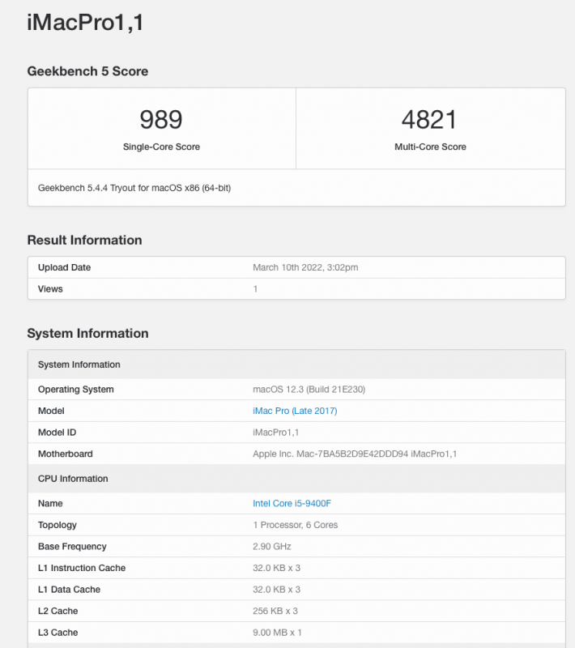Click the Operating System row label
The height and width of the screenshot is (648, 575).
click(x=75, y=390)
